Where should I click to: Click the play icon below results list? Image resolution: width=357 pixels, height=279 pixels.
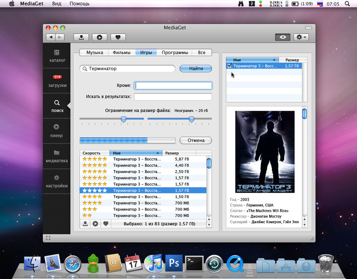pos(95,224)
